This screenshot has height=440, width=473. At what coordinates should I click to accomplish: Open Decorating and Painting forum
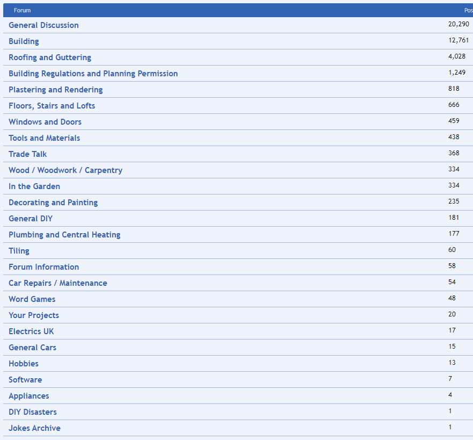click(53, 203)
